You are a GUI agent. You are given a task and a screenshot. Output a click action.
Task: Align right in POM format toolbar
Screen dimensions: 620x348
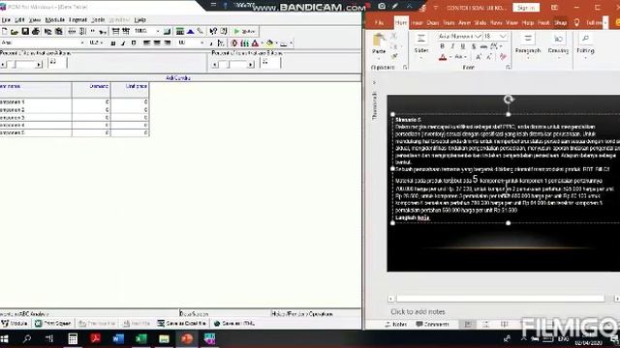168,43
